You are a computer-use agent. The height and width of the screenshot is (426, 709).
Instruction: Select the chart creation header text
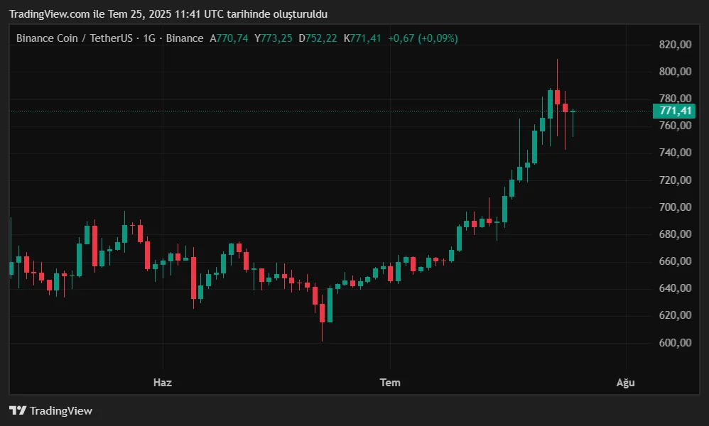coord(168,14)
